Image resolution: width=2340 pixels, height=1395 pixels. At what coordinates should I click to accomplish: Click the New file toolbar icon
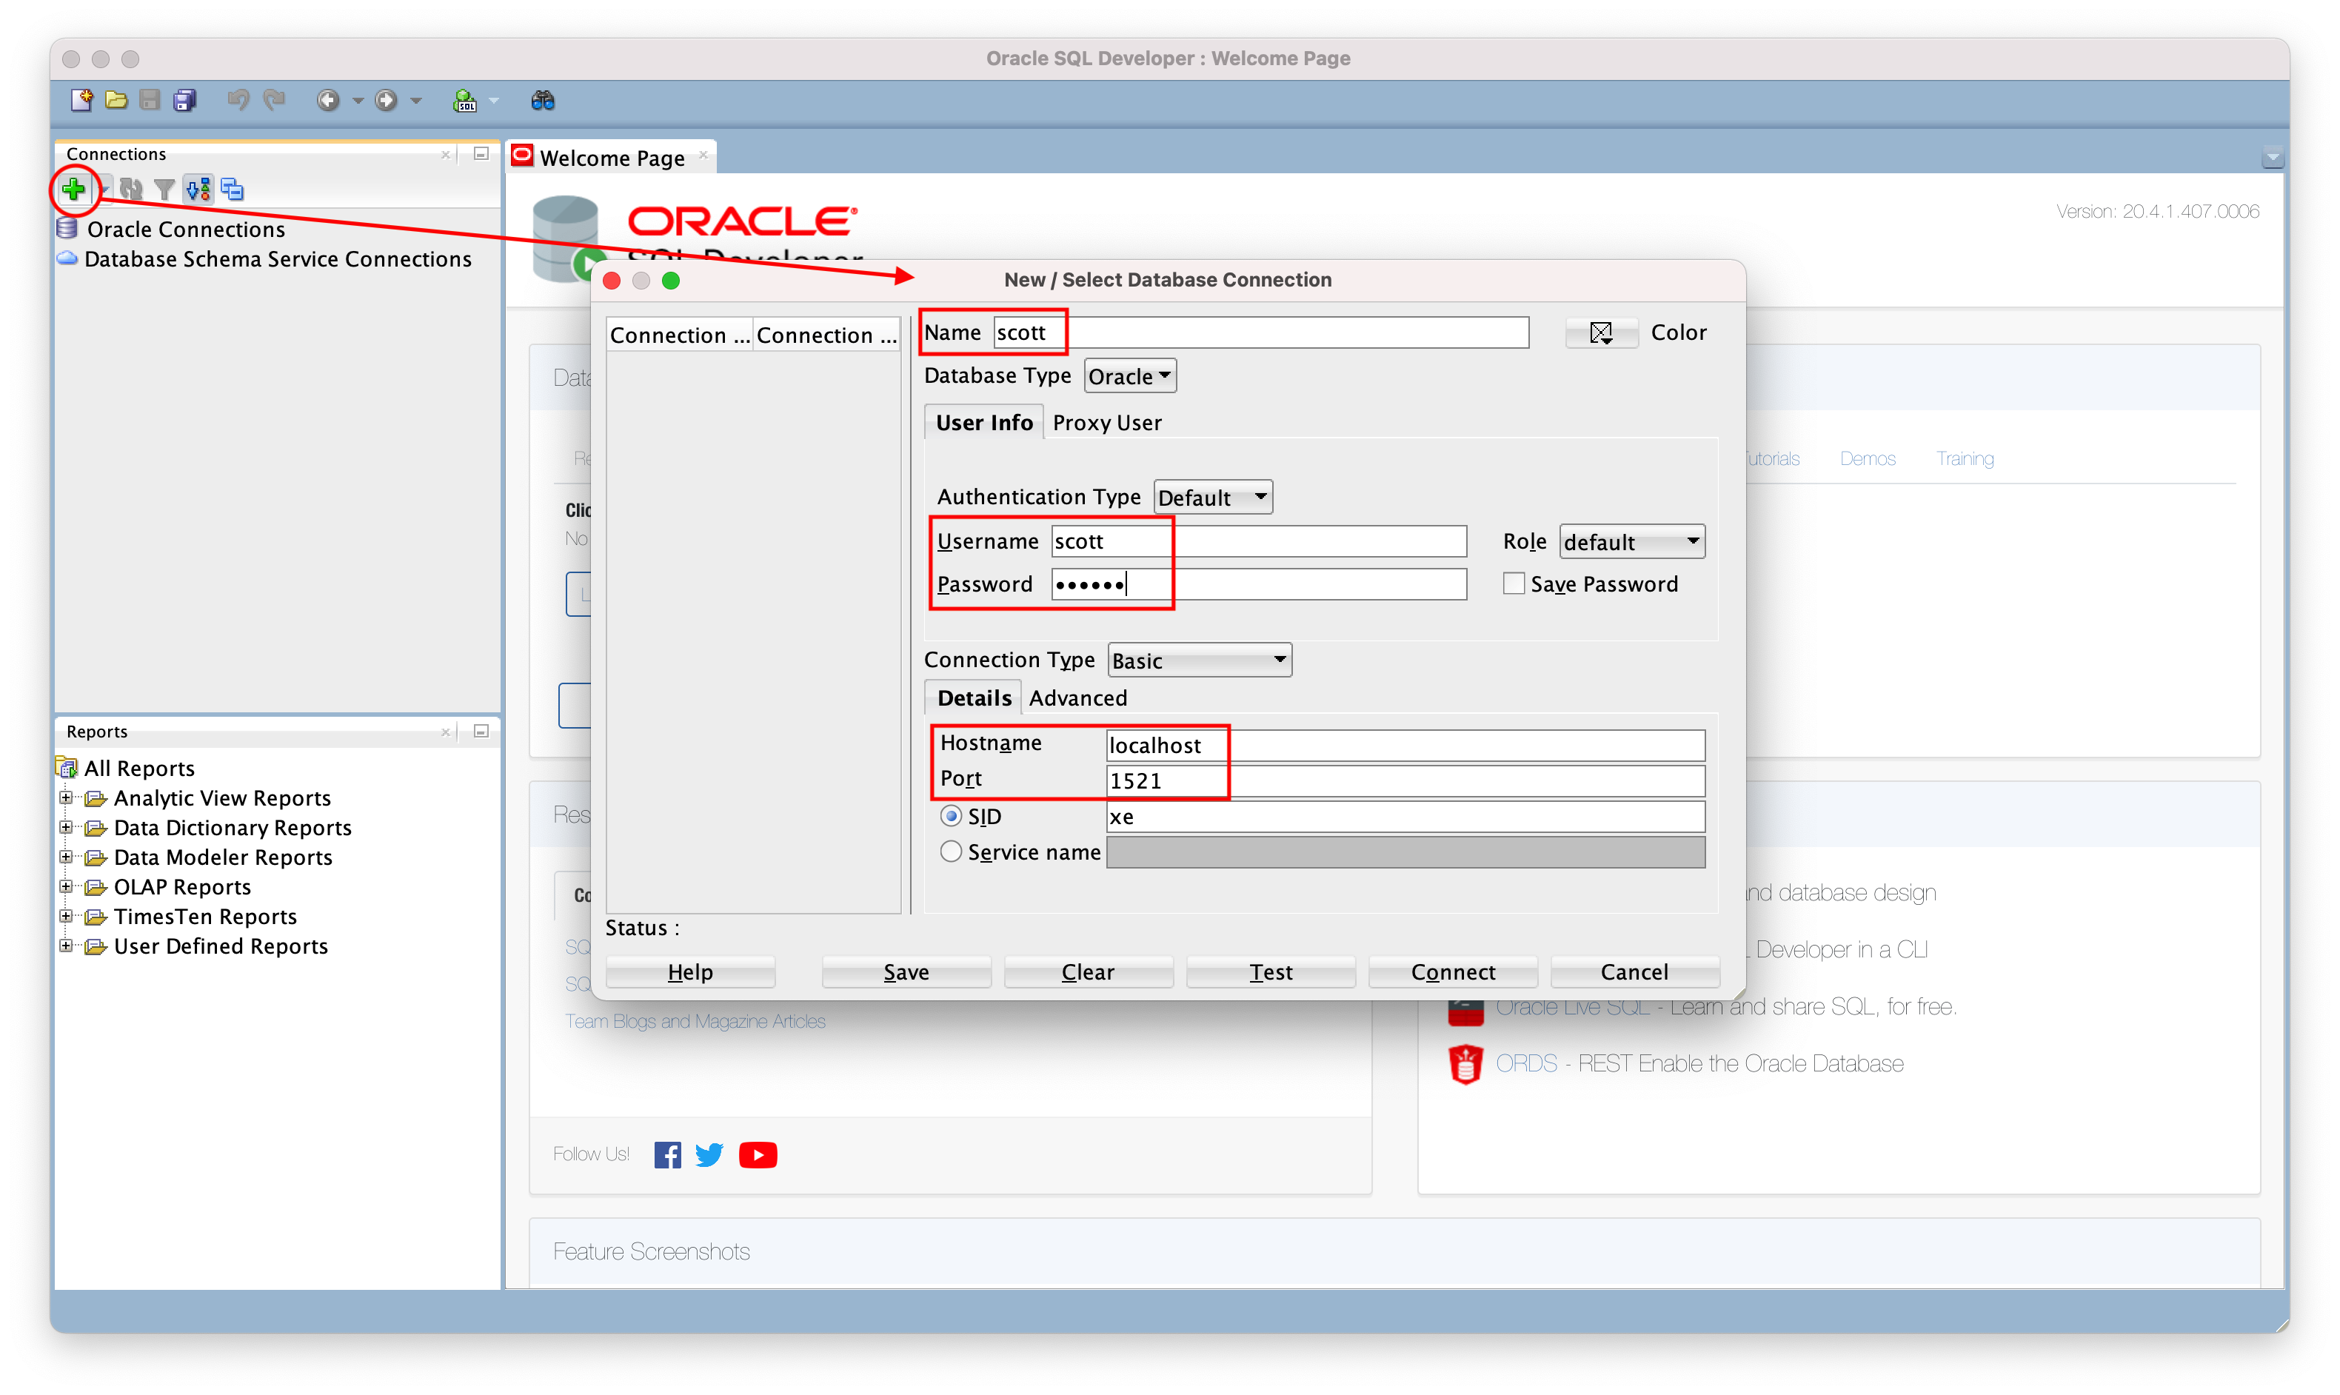81,100
